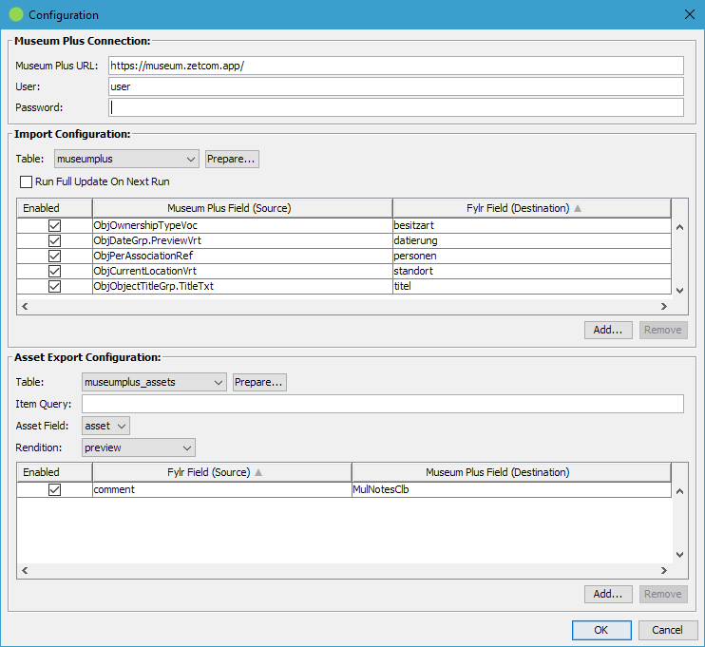Enable Run Full Update On Next Run
Screen dimensions: 705x647
[x=26, y=181]
